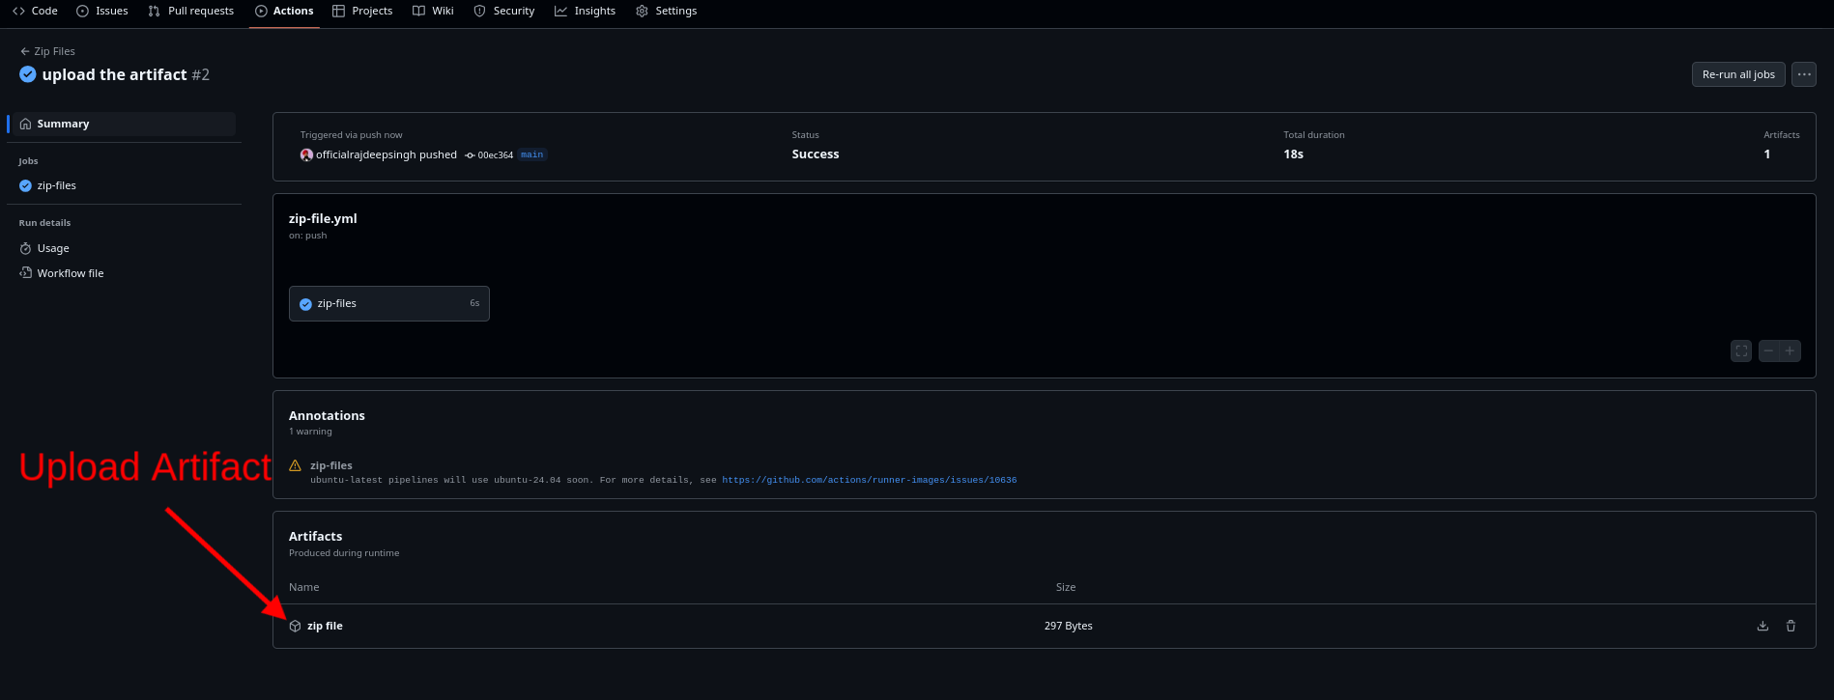Click the fullscreen workflow graph icon
This screenshot has height=700, width=1834.
click(1741, 350)
